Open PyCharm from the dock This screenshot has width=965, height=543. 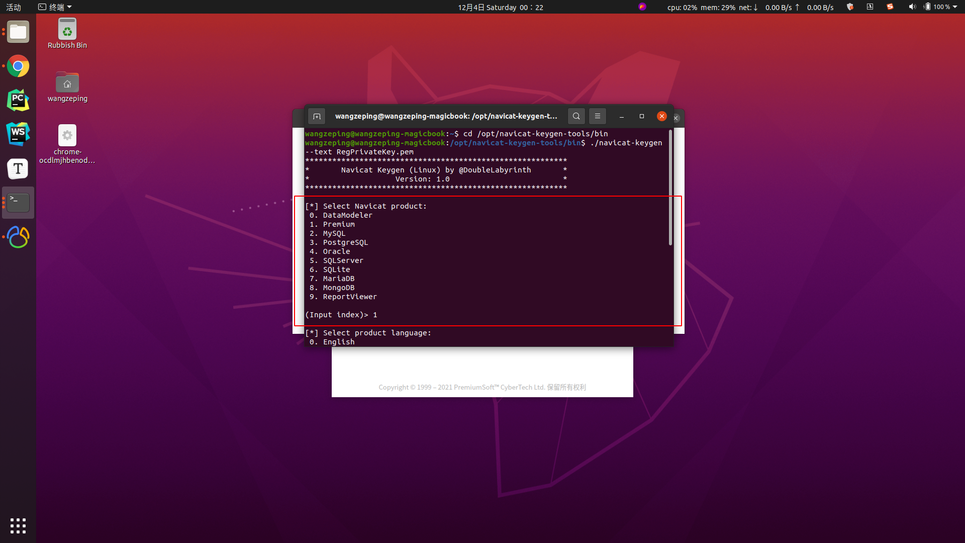[18, 100]
